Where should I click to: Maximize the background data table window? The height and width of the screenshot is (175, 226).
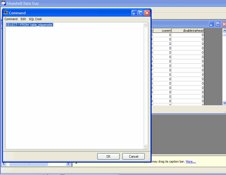(218, 24)
